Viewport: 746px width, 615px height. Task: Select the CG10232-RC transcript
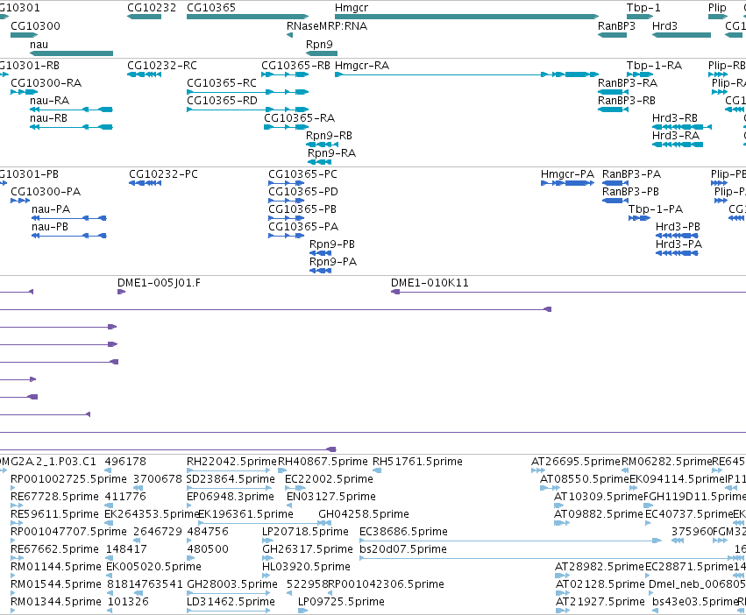pos(144,74)
